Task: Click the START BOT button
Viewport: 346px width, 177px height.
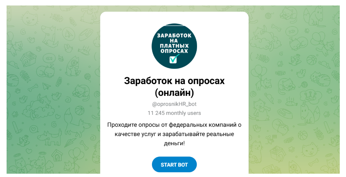Action: (x=174, y=165)
